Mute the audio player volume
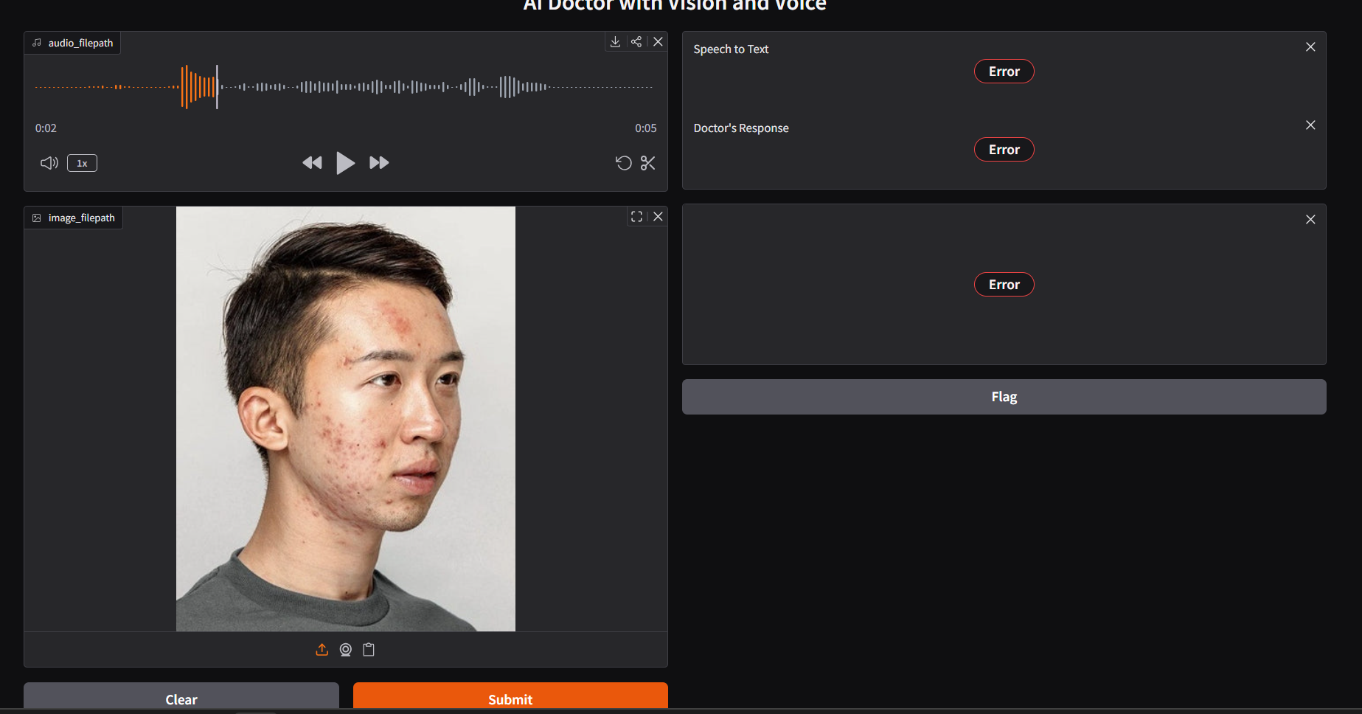This screenshot has height=714, width=1362. point(49,162)
